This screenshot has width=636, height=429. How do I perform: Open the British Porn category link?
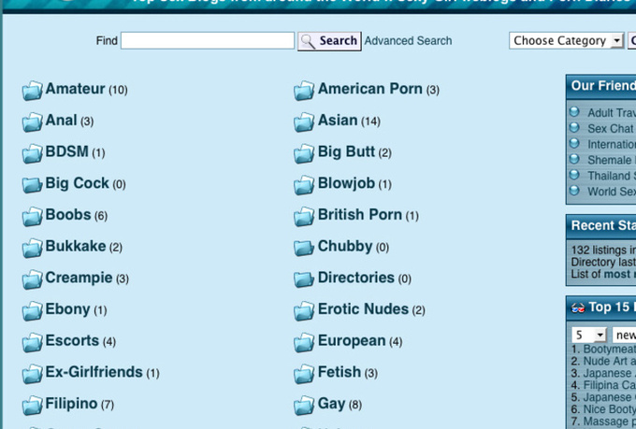[360, 215]
